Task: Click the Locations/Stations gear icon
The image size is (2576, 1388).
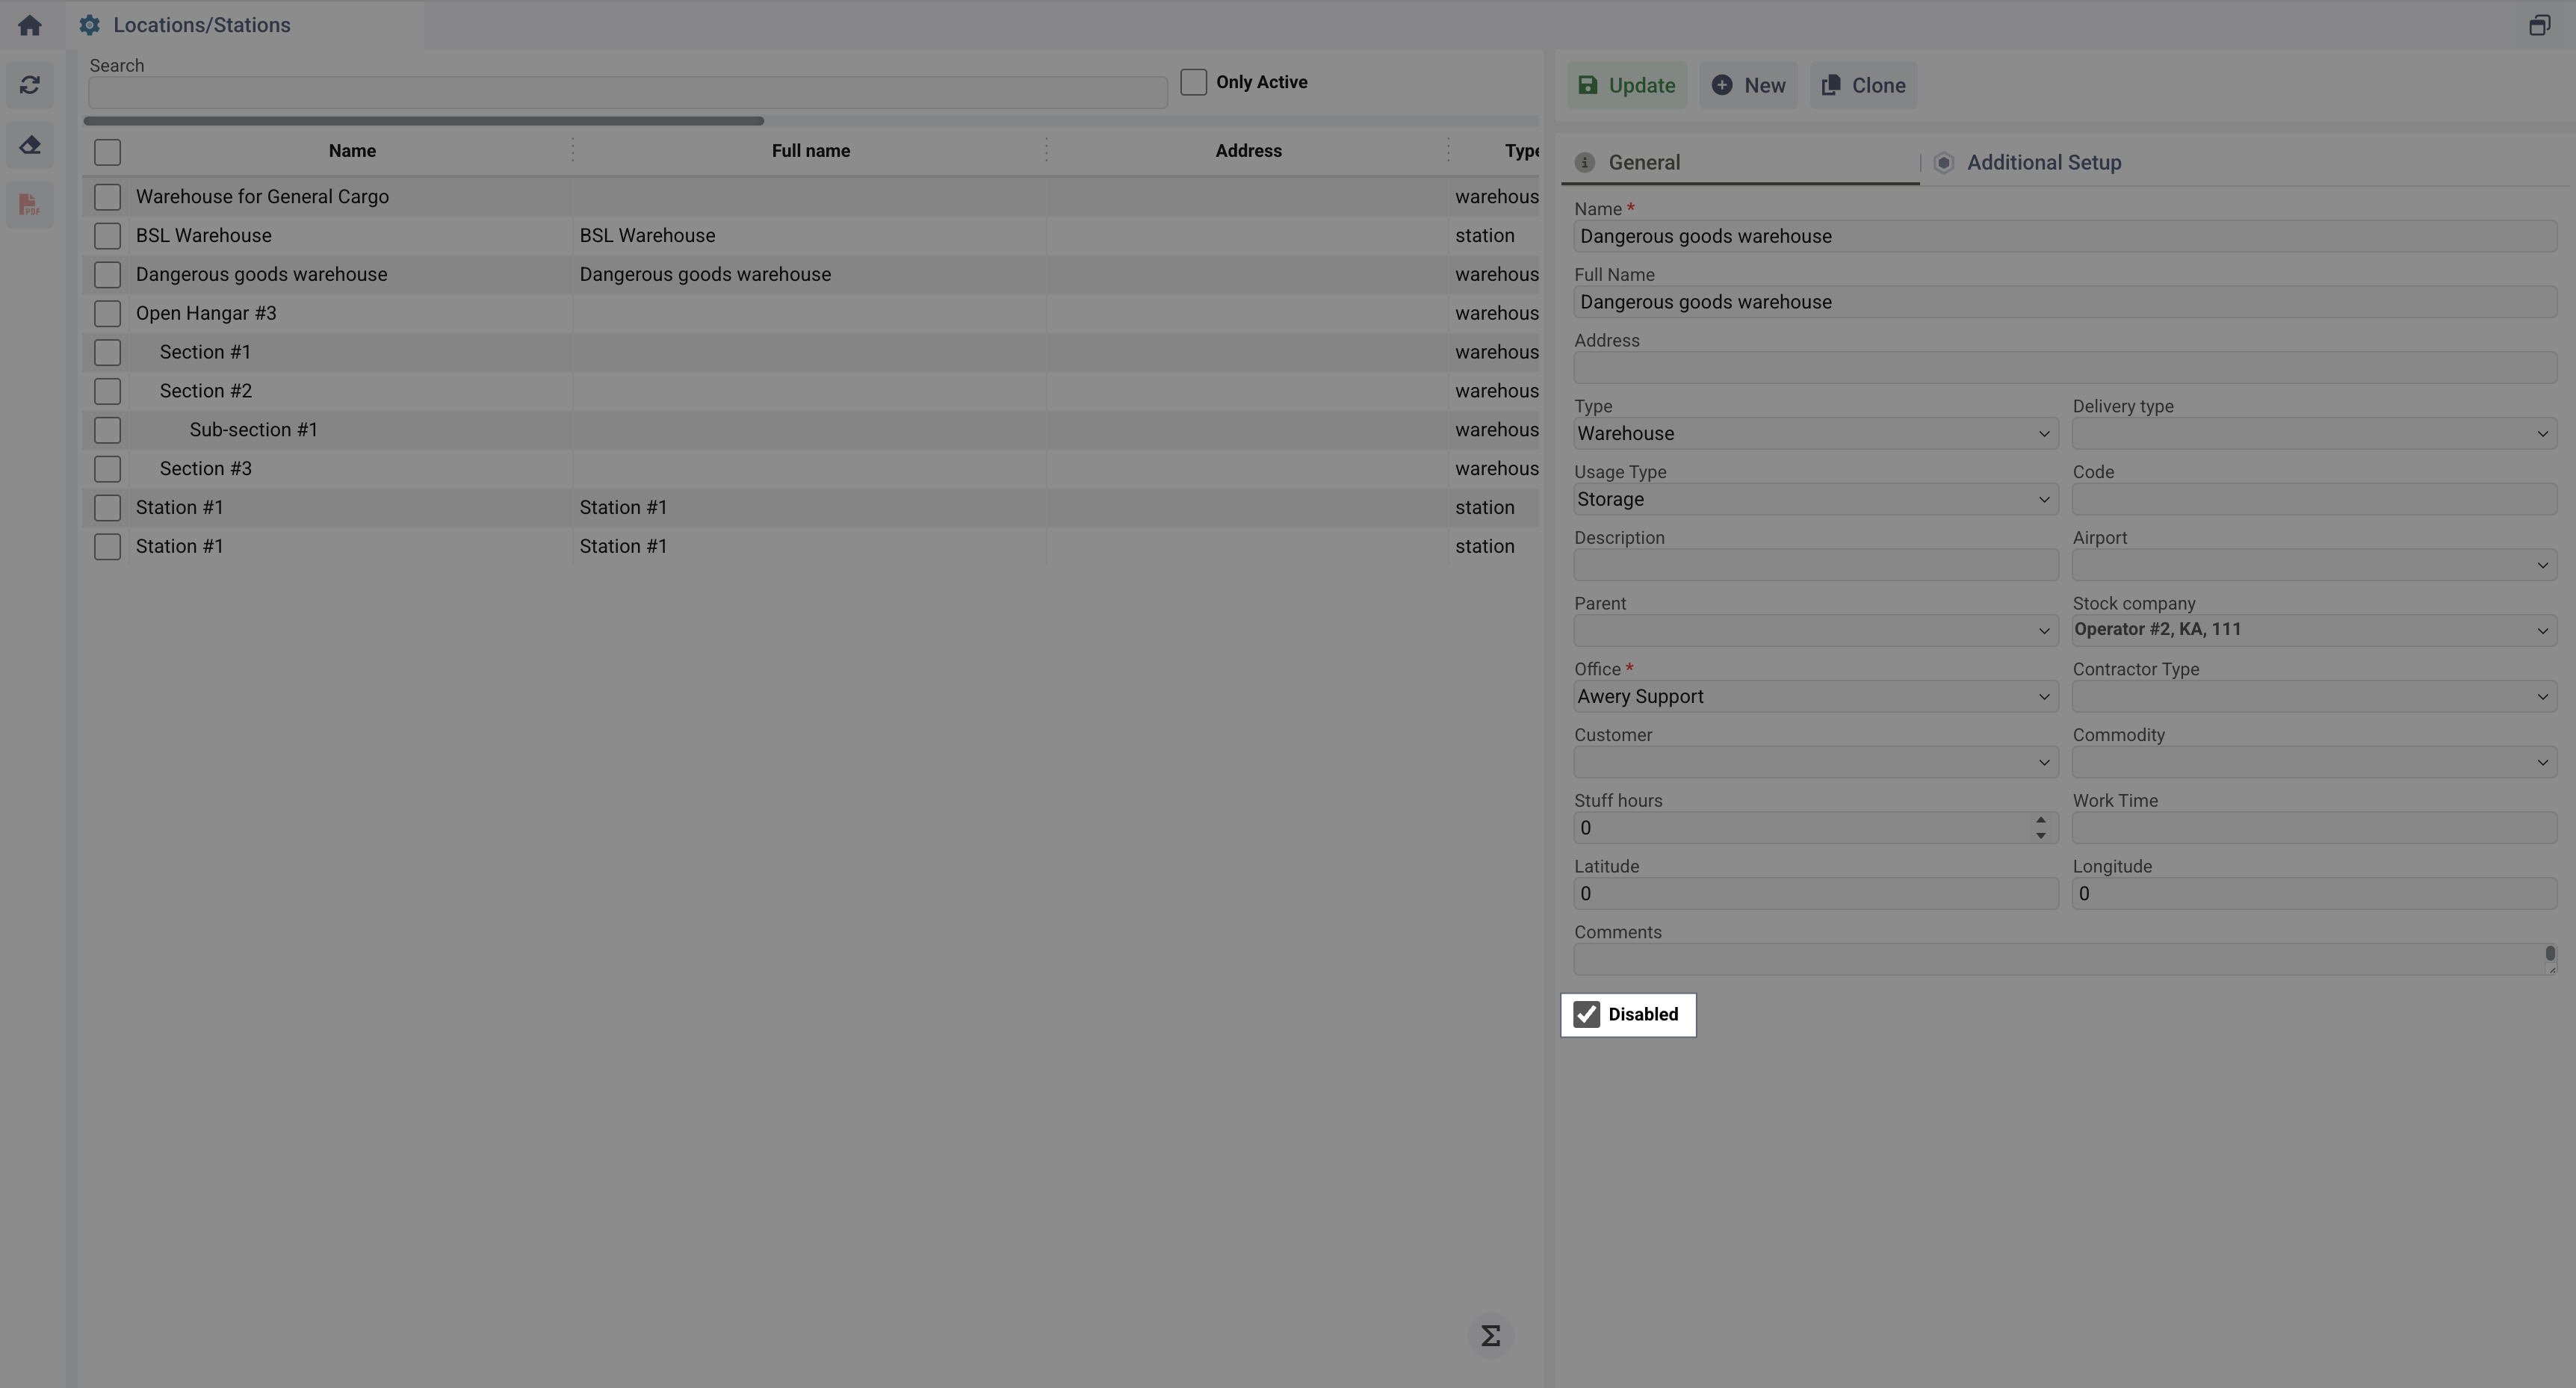Action: [89, 25]
